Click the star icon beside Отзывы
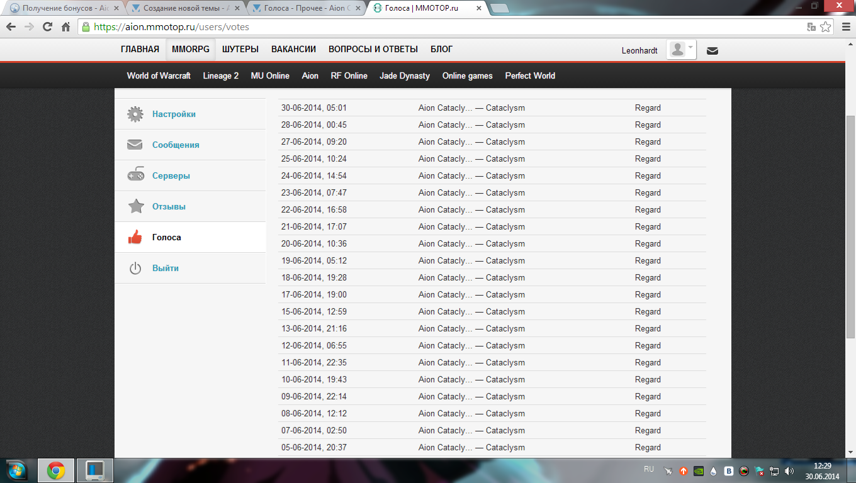Image resolution: width=856 pixels, height=483 pixels. [135, 206]
